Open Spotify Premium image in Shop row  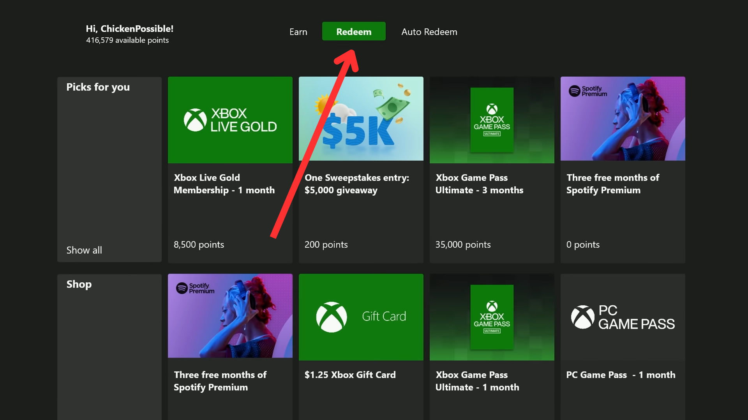pyautogui.click(x=230, y=316)
